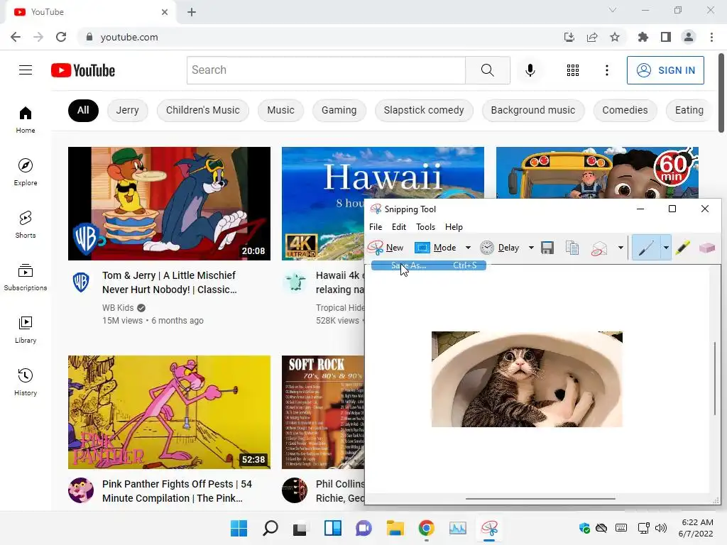Open Chrome extensions puzzle icon
Image resolution: width=727 pixels, height=545 pixels.
(x=643, y=37)
